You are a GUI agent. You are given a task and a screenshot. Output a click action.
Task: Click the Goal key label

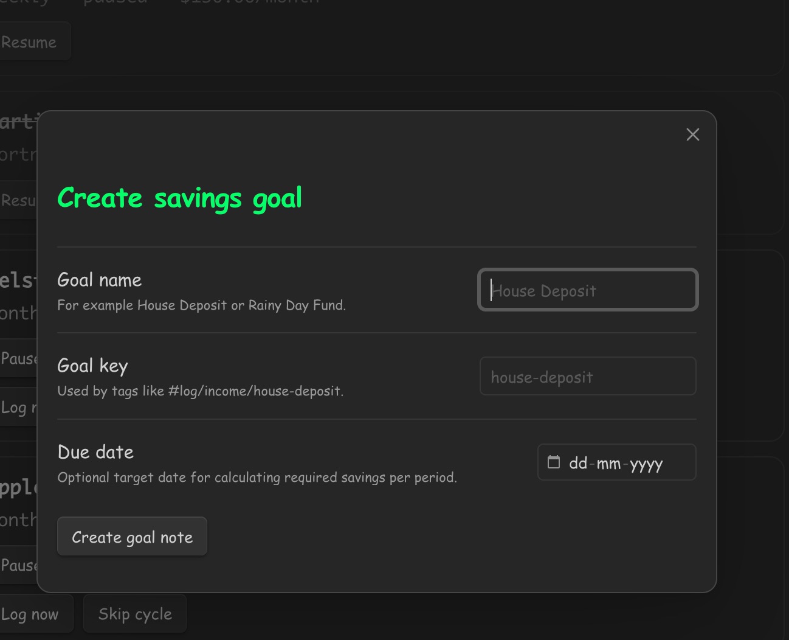(x=92, y=366)
